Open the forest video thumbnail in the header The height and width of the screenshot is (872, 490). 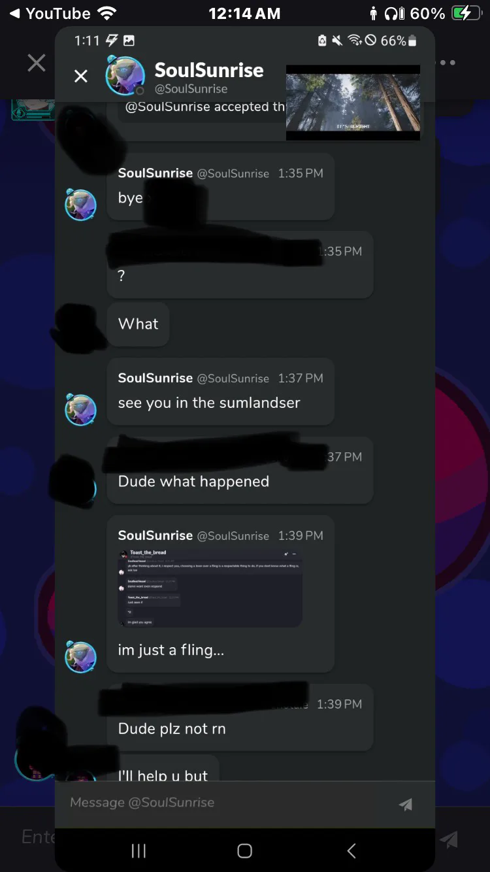pyautogui.click(x=353, y=103)
